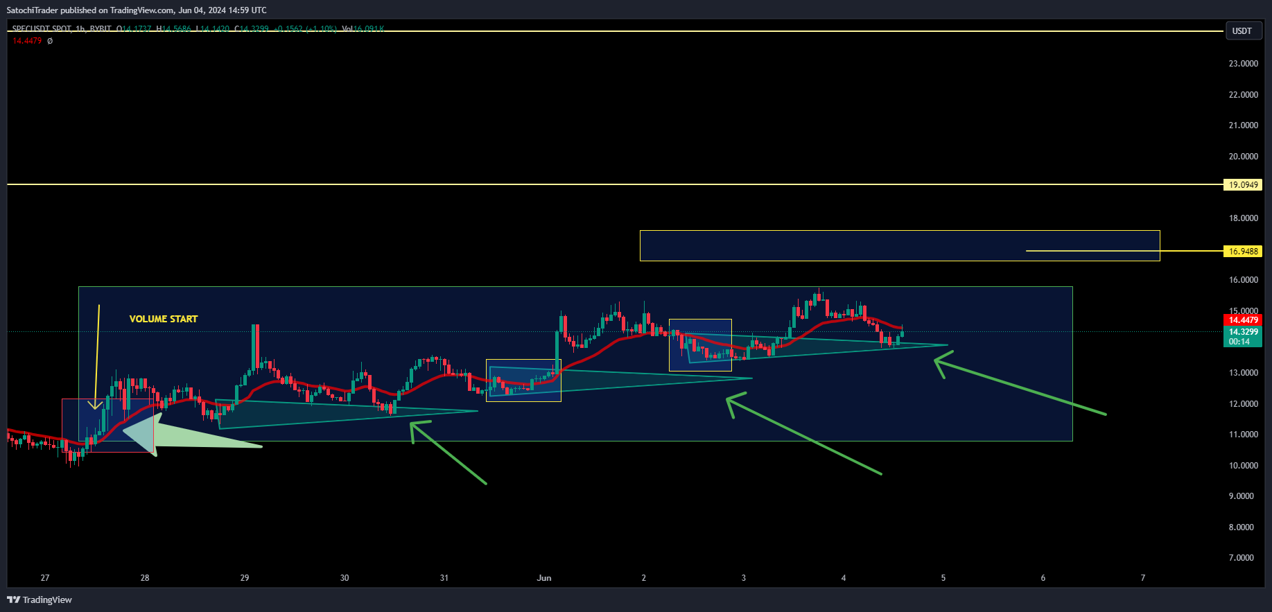Viewport: 1272px width, 612px height.
Task: Select the 16.9488 yellow price label
Action: coord(1243,251)
